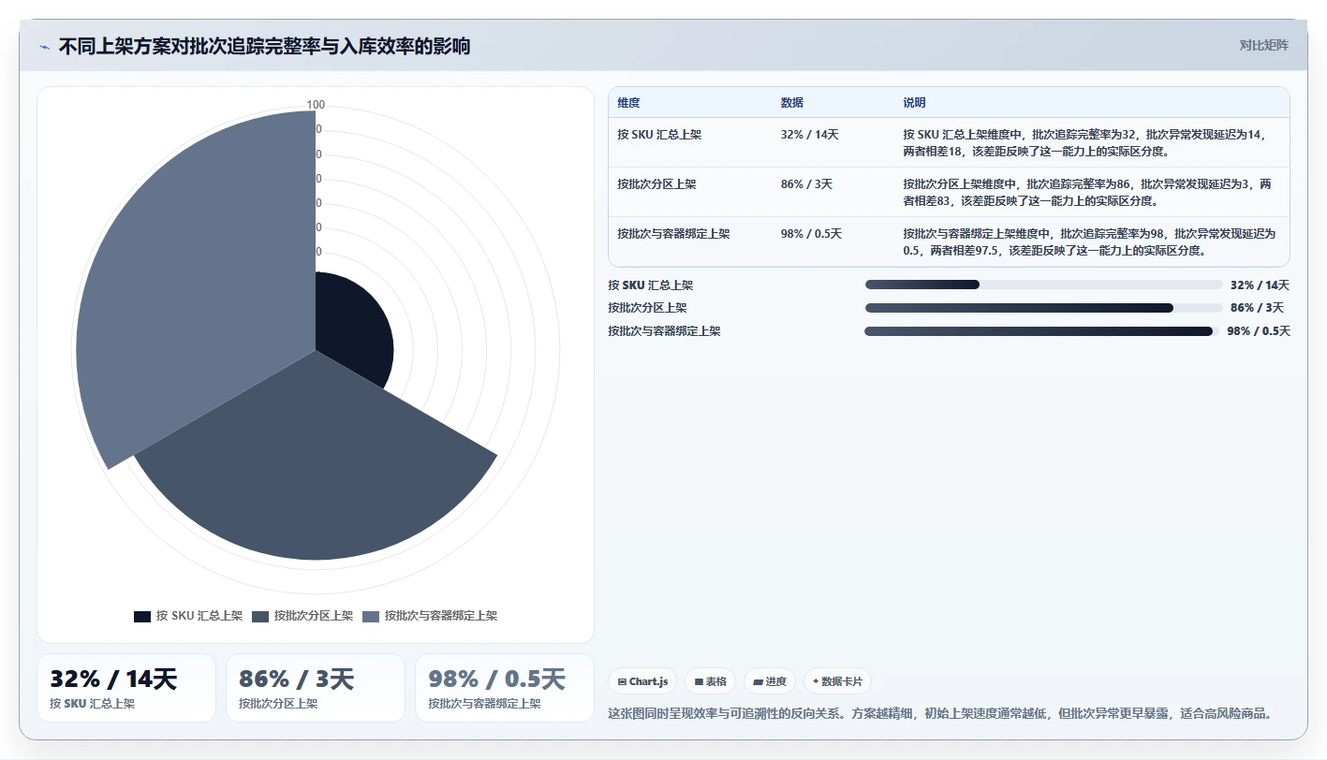This screenshot has height=760, width=1327.
Task: Open the 98% / 0.5天 data card
Action: tap(505, 688)
